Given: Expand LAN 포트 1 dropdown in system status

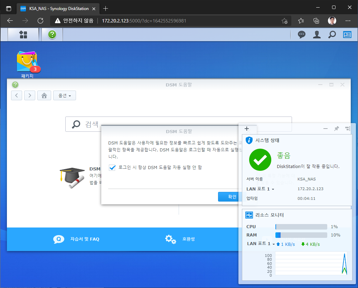Looking at the screenshot, I should (260, 189).
